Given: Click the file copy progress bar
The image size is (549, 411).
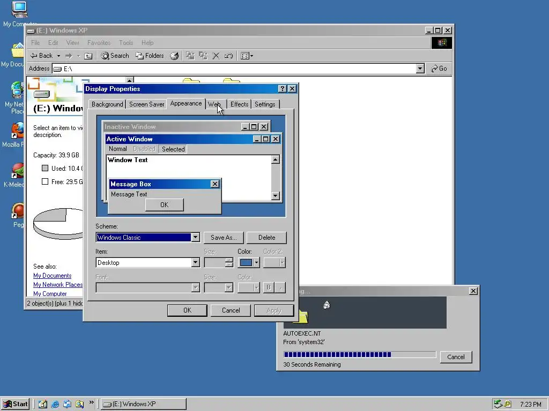Looking at the screenshot, I should point(360,354).
